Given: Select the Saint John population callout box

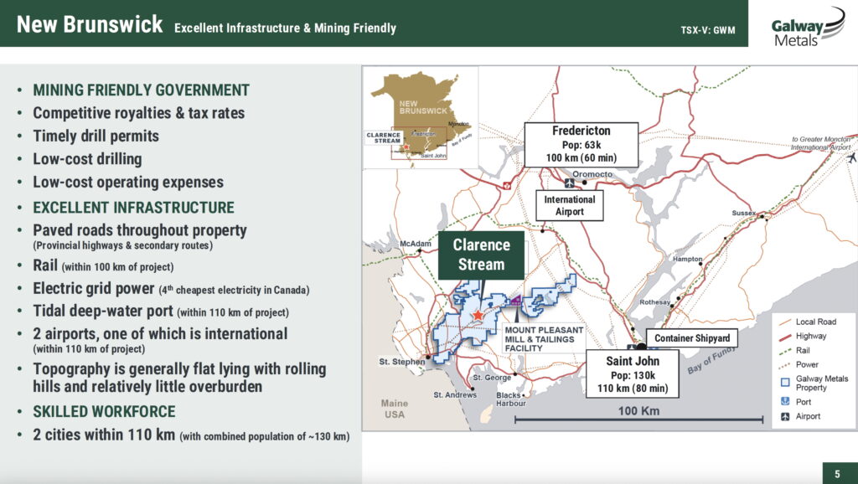Looking at the screenshot, I should (x=634, y=373).
